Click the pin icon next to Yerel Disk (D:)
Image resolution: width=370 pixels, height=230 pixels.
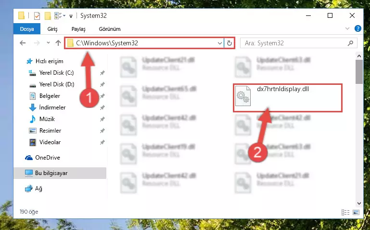[x=102, y=84]
